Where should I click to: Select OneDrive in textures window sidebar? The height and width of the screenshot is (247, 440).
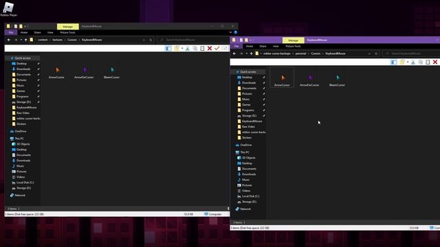20,131
